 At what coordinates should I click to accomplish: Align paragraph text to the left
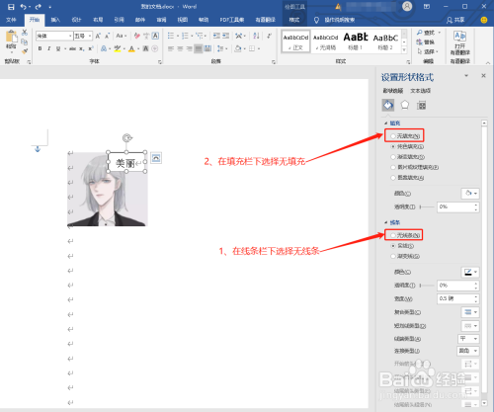pos(171,48)
